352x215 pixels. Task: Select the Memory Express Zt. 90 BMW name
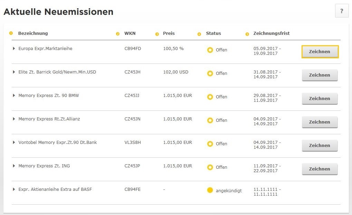(x=49, y=96)
